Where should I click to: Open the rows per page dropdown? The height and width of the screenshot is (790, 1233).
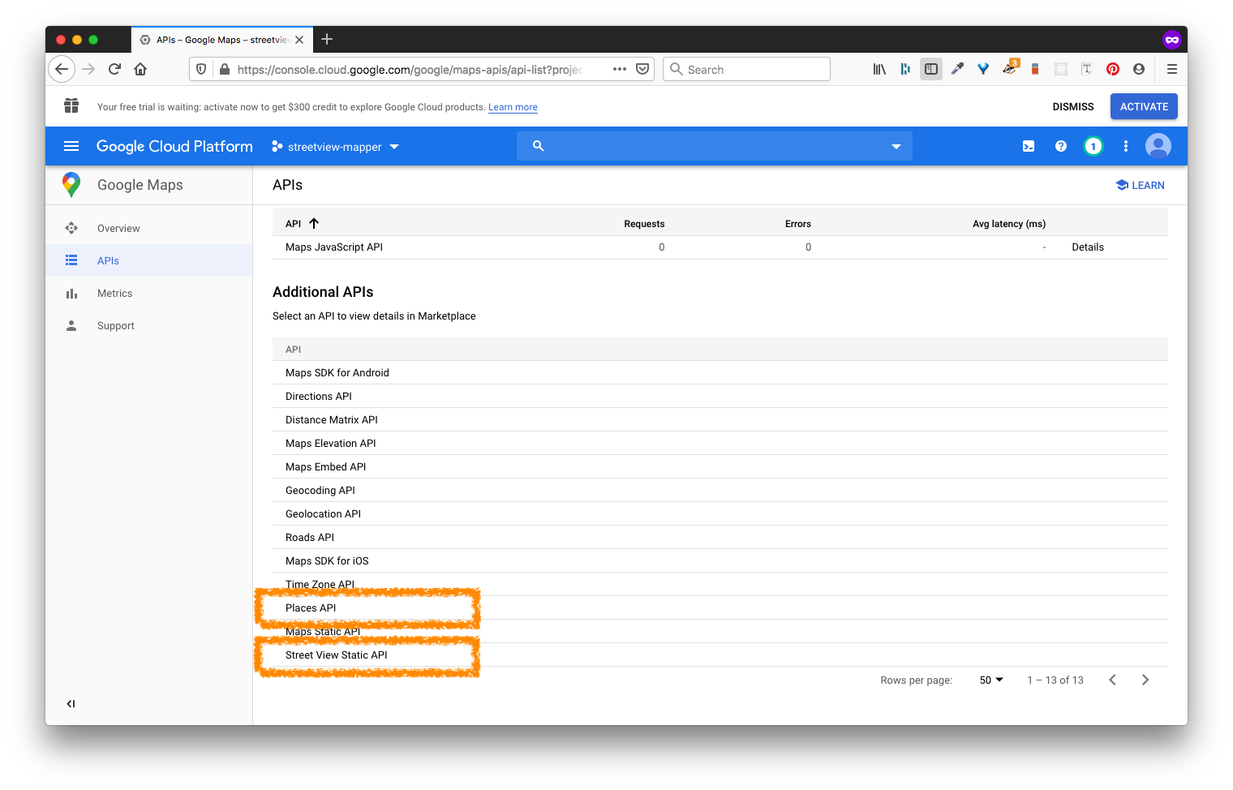(x=990, y=680)
